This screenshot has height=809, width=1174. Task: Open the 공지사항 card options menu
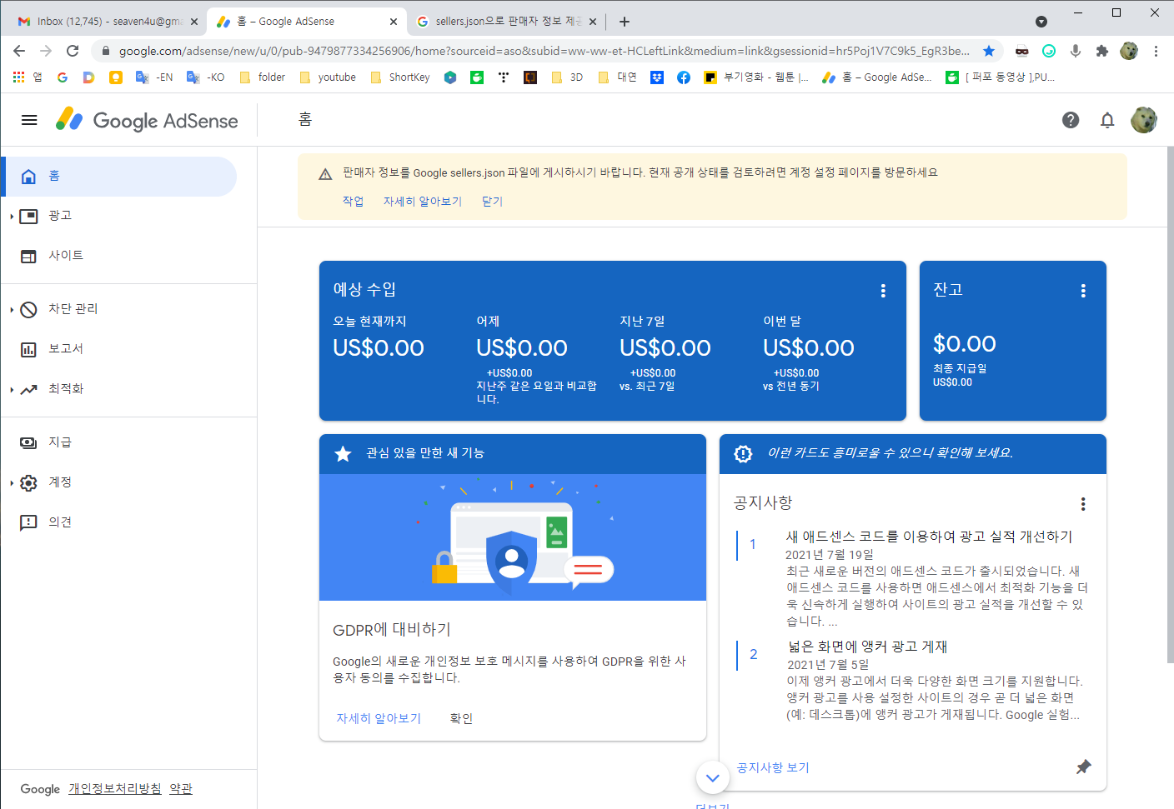click(1083, 504)
